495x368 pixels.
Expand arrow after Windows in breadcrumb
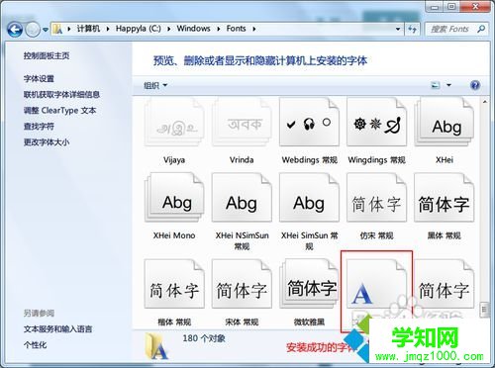(219, 29)
